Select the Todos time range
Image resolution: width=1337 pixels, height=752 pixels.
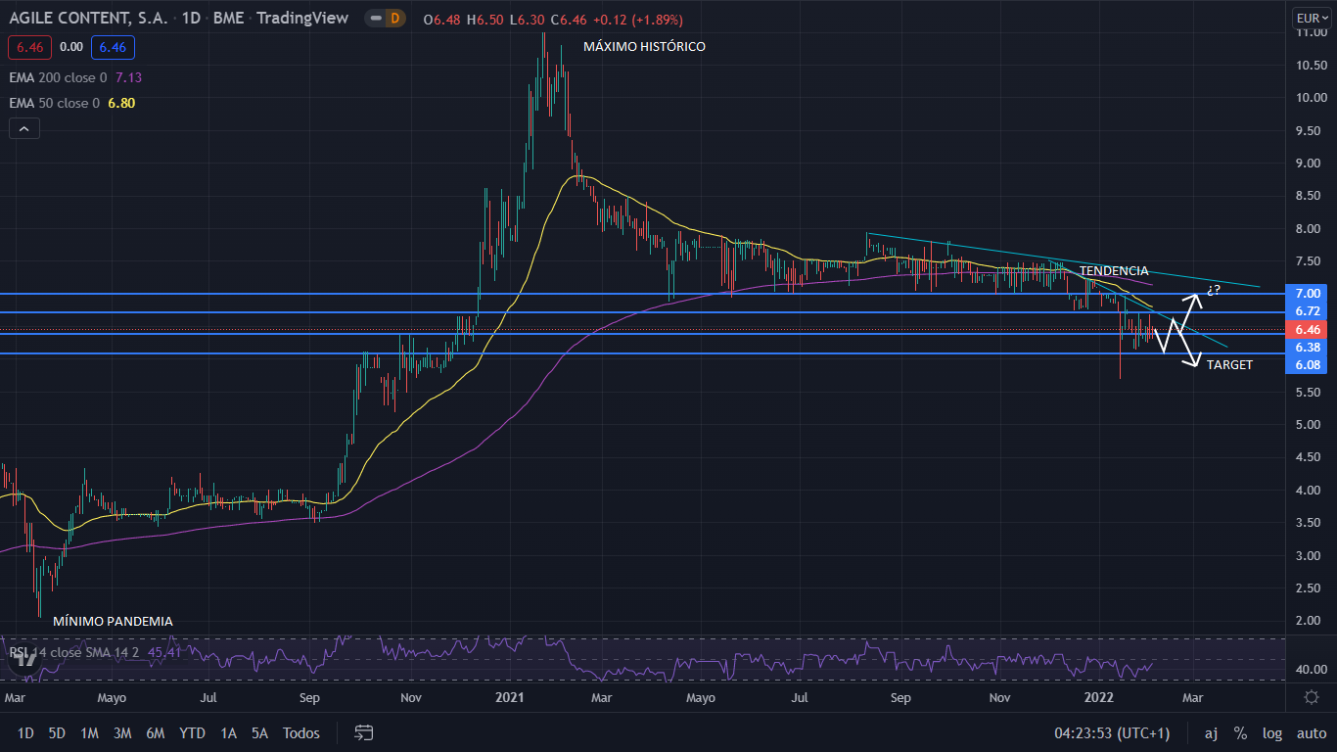pos(301,733)
